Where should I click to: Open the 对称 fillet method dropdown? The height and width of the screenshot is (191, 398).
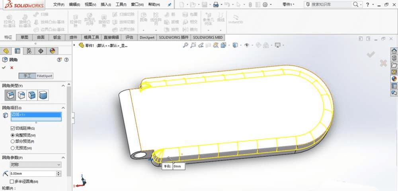[x=36, y=164]
